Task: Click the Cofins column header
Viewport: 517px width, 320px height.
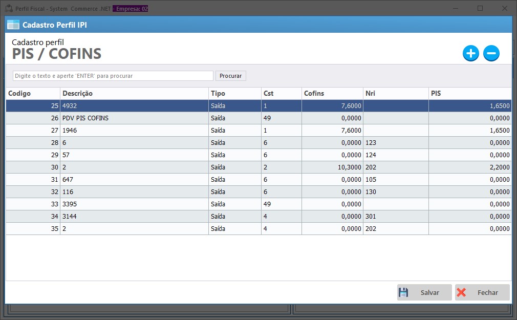Action: (x=332, y=94)
